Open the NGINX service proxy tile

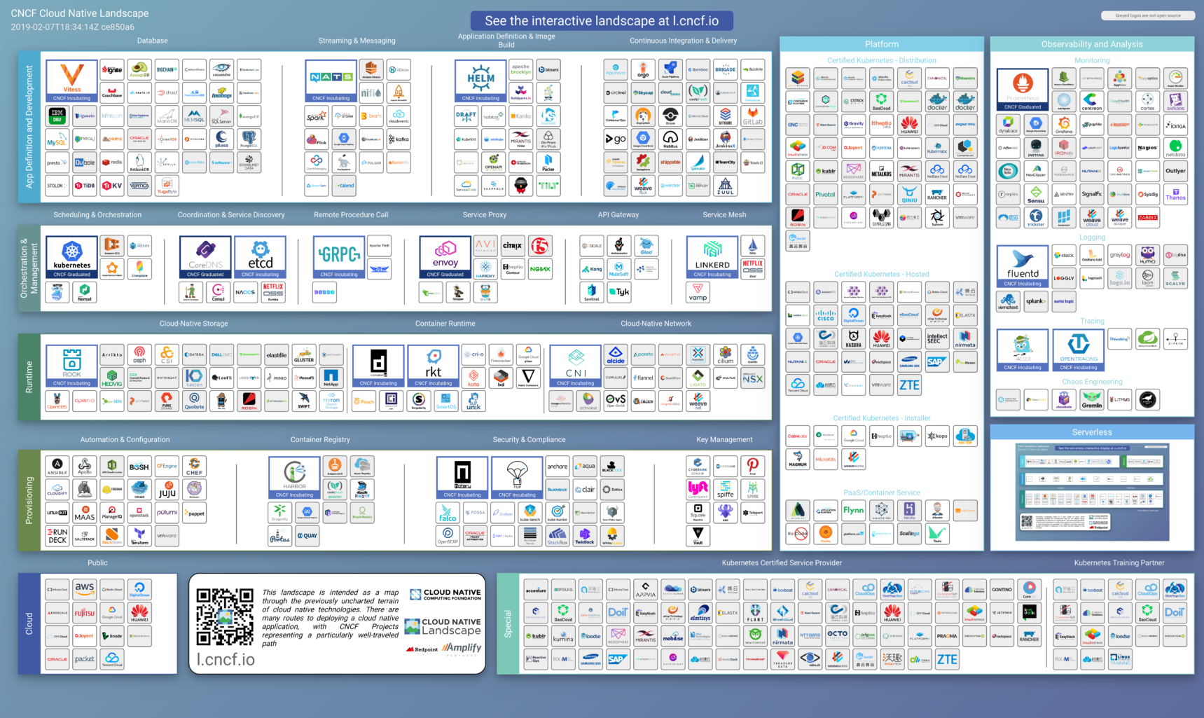click(x=540, y=269)
